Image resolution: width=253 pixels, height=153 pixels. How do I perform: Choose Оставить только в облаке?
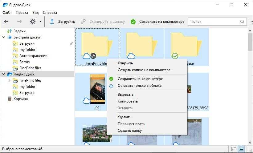tap(147, 86)
